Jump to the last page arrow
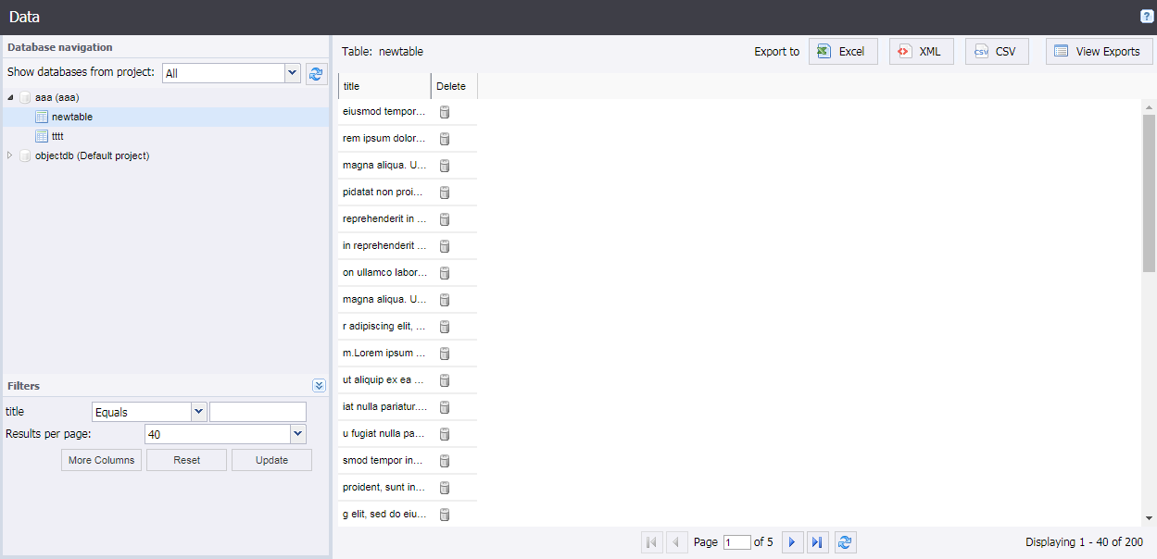 coord(818,541)
